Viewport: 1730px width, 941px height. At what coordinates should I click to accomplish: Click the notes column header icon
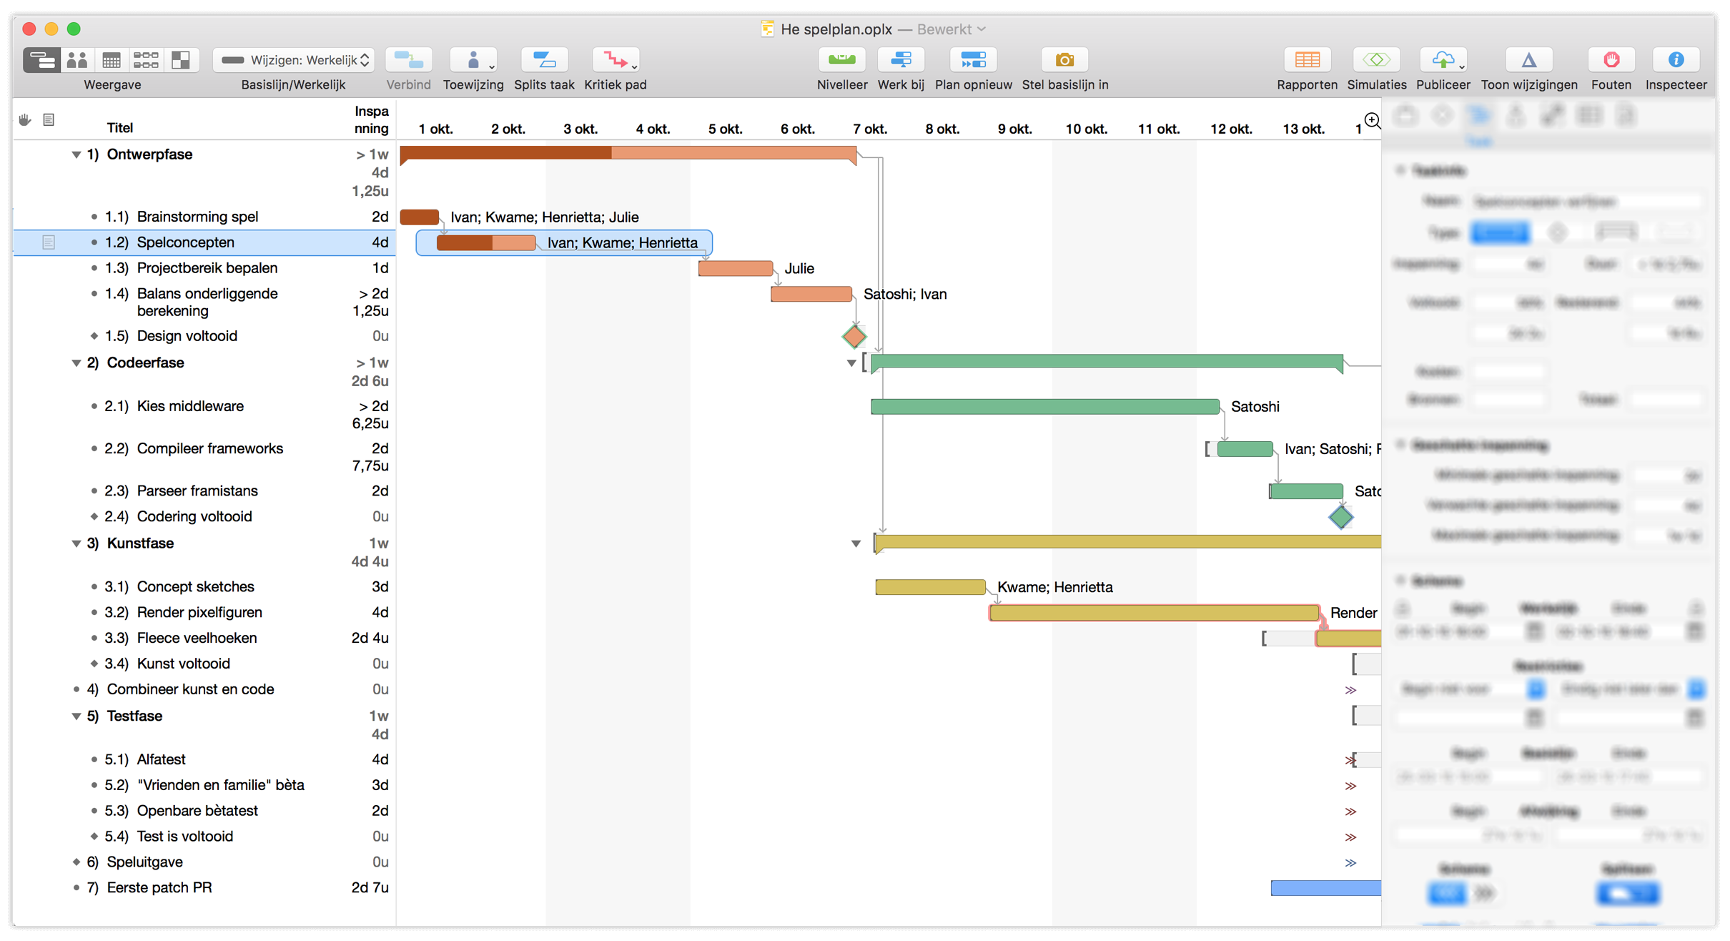[49, 119]
